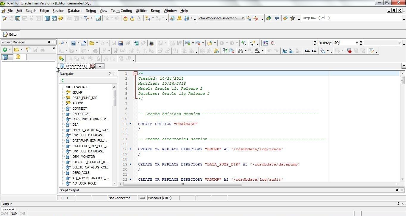Open dropdown arrow next to green plus icon

(10, 50)
